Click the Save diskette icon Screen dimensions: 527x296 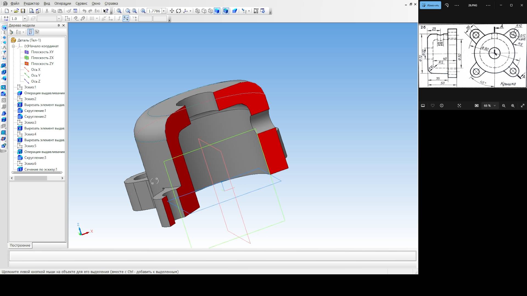pyautogui.click(x=23, y=11)
